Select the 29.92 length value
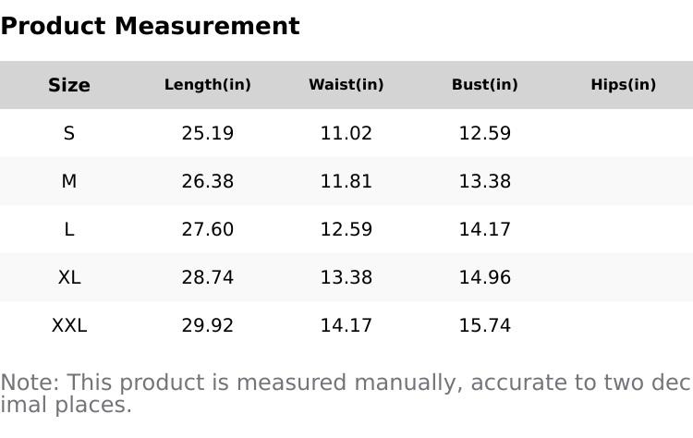The image size is (693, 438). point(208,325)
